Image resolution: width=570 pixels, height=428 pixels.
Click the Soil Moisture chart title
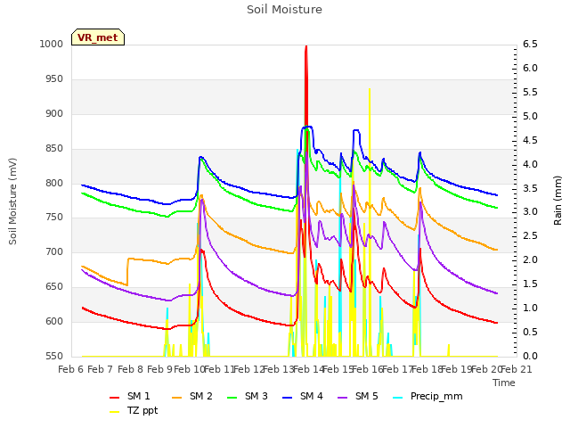(x=284, y=10)
